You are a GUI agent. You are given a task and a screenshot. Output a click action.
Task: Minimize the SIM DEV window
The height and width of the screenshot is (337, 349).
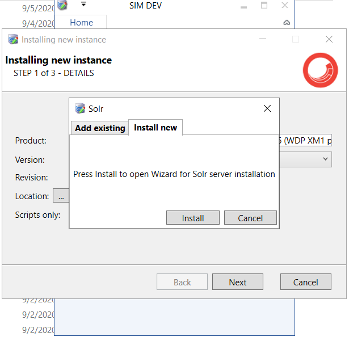[243, 7]
